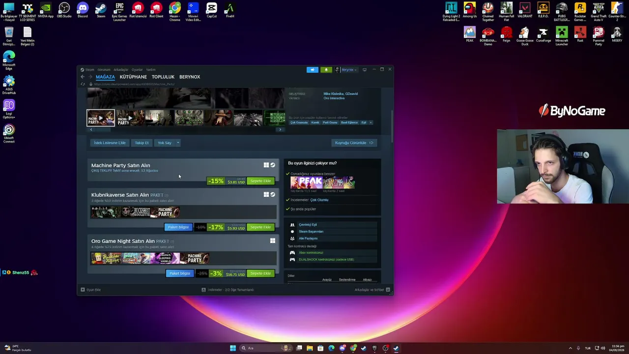Select the first Machine Party video thumbnail
Viewport: 629px width, 354px height.
[x=101, y=118]
